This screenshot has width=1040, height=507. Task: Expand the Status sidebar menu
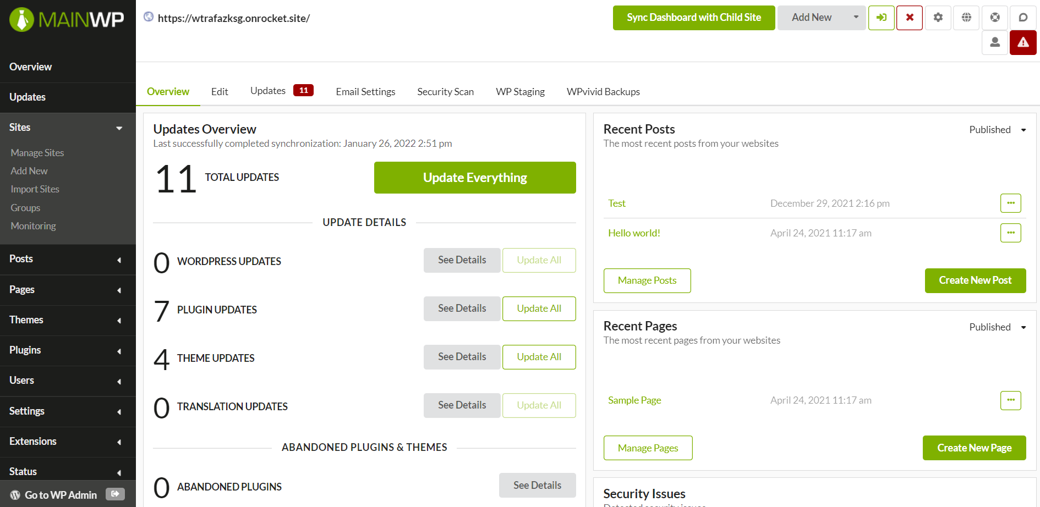pos(119,472)
